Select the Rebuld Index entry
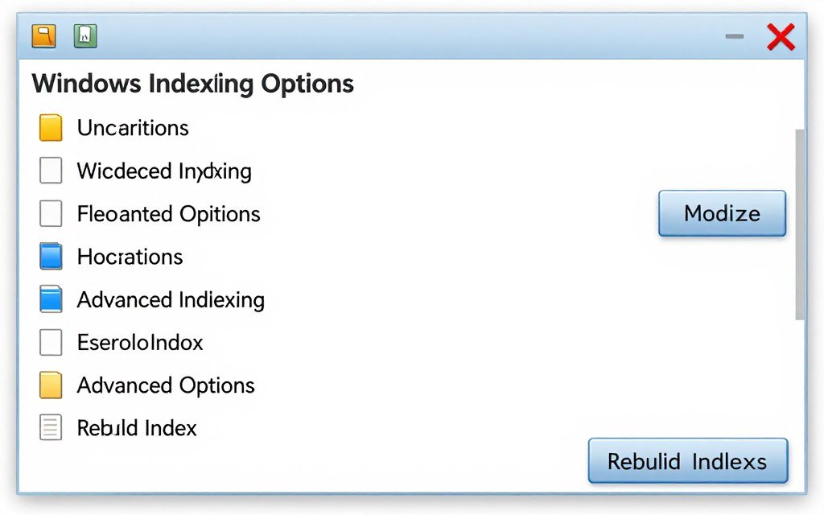This screenshot has height=515, width=824. coord(137,427)
